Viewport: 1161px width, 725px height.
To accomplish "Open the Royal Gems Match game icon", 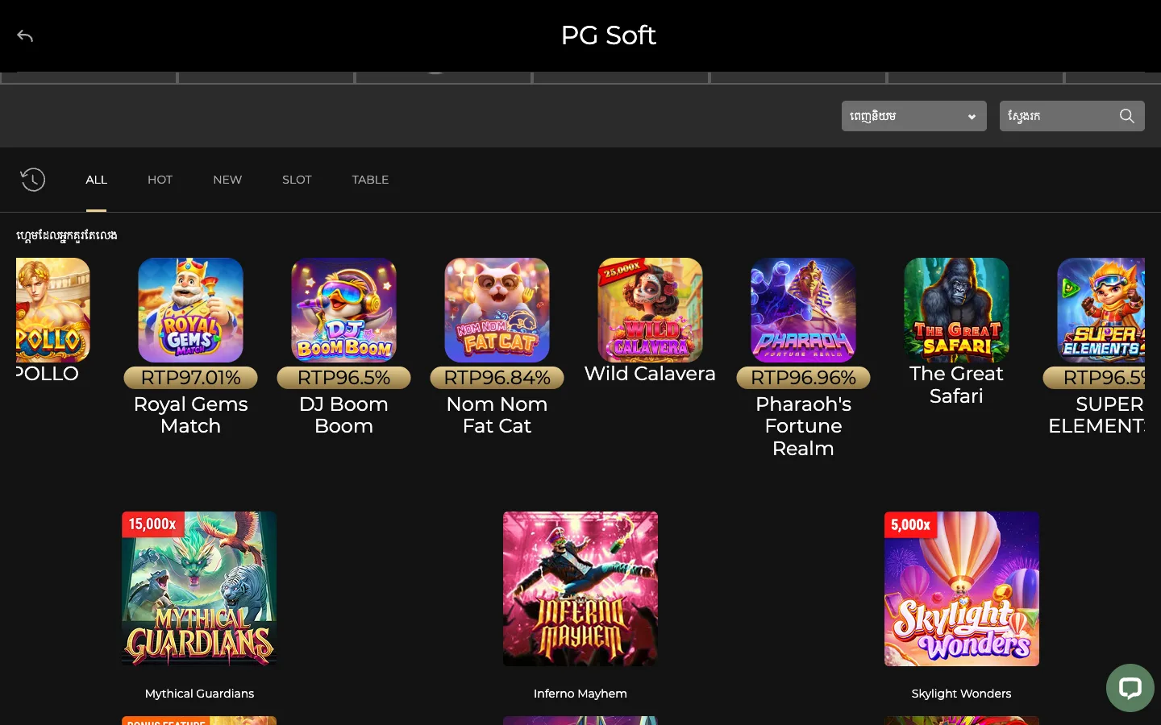I will pos(190,310).
